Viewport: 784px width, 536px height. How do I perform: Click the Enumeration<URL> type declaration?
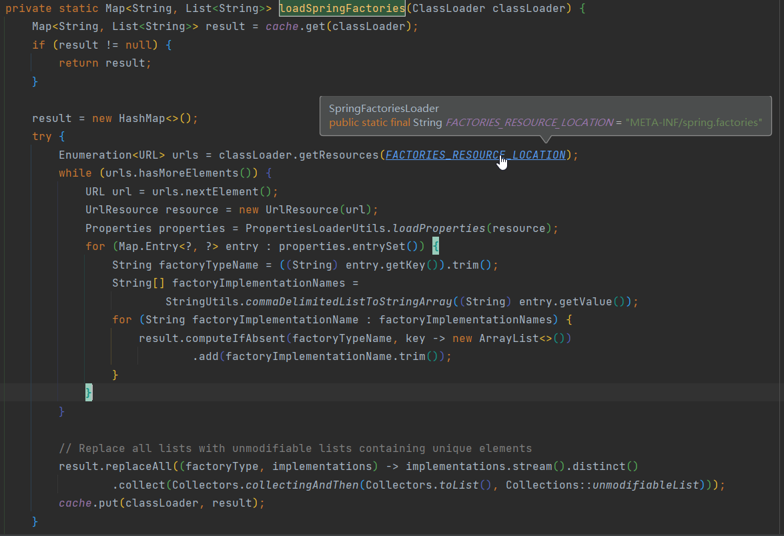coord(112,155)
